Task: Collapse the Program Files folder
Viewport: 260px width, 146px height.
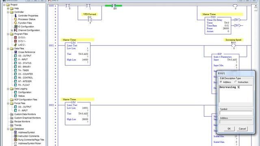Action: (8, 34)
